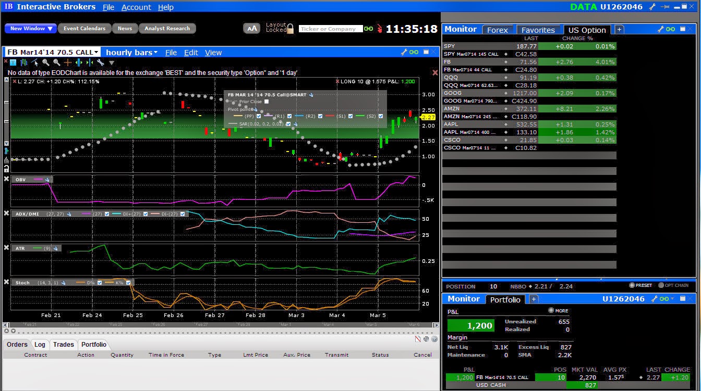Viewport: 701px width, 391px height.
Task: Open FB Mar14'14 70.5 CALL contract dropdown
Action: pyautogui.click(x=96, y=53)
